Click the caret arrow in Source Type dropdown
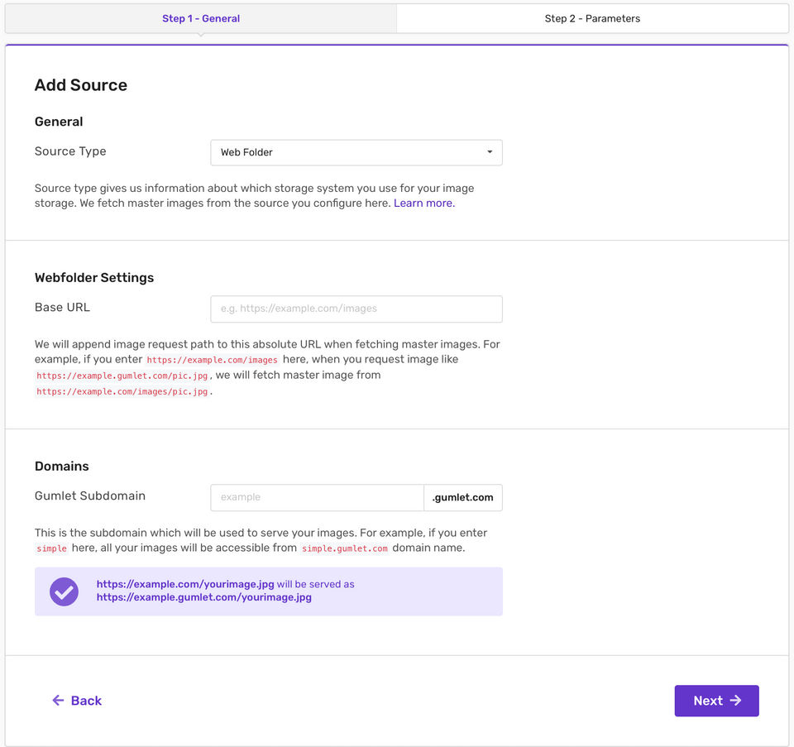The width and height of the screenshot is (794, 747). (490, 152)
